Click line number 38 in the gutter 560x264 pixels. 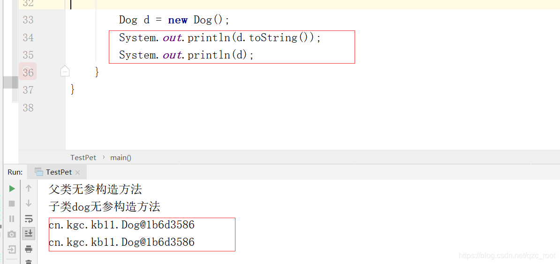coord(28,108)
